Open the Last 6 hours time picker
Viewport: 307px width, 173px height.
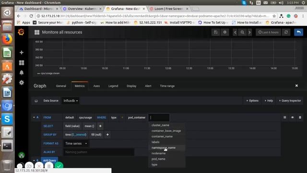(x=269, y=32)
